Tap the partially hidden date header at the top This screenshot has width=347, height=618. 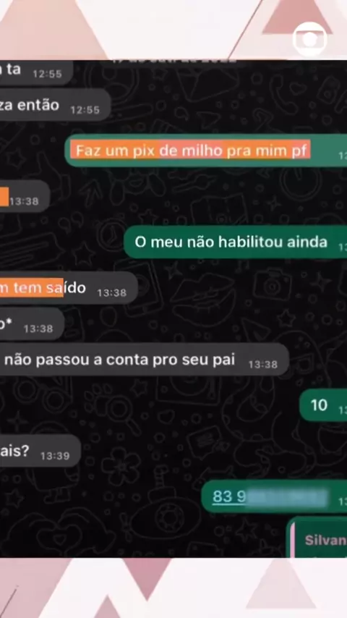tap(173, 61)
